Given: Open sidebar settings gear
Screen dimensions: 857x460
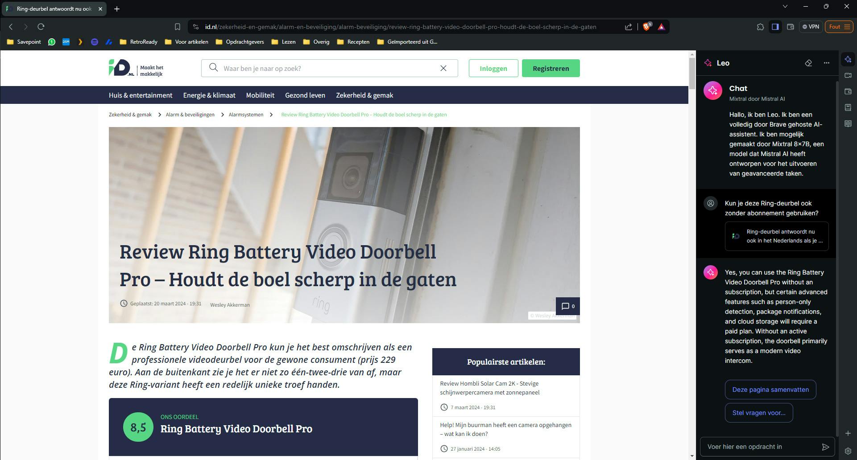Looking at the screenshot, I should coord(848,451).
